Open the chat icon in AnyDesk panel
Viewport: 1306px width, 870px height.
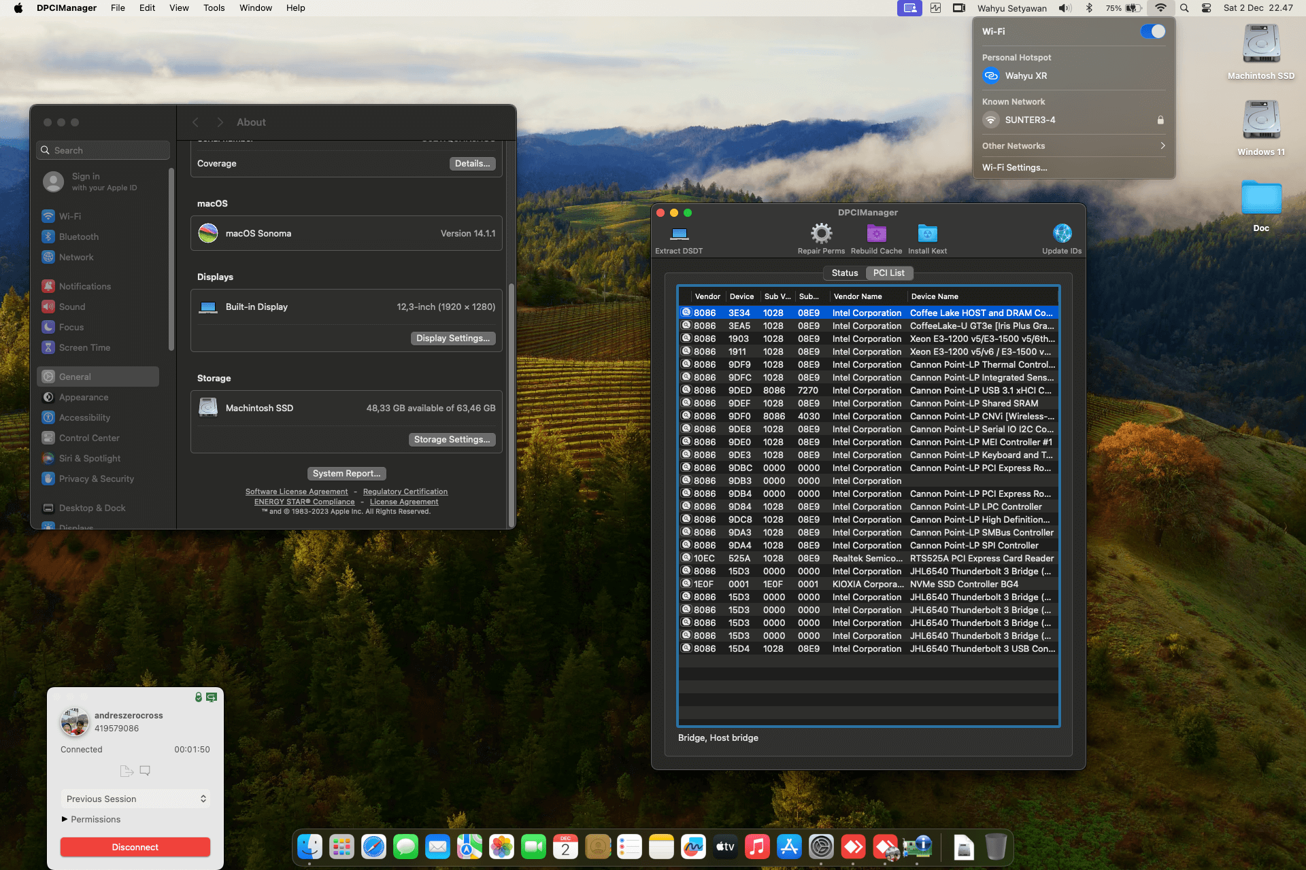[145, 771]
